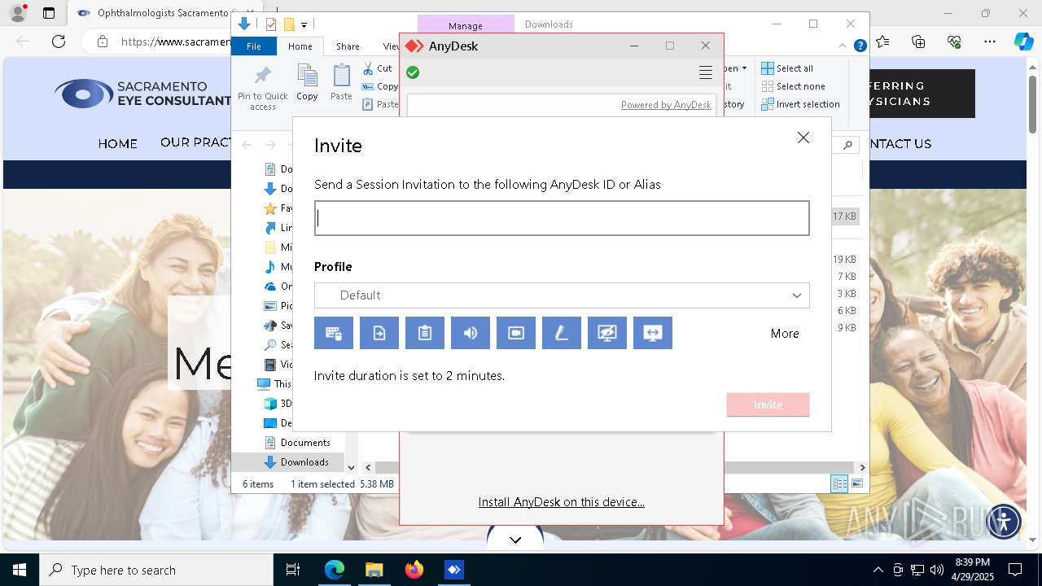Switch to Share tab in Explorer
The height and width of the screenshot is (586, 1042).
tap(348, 46)
